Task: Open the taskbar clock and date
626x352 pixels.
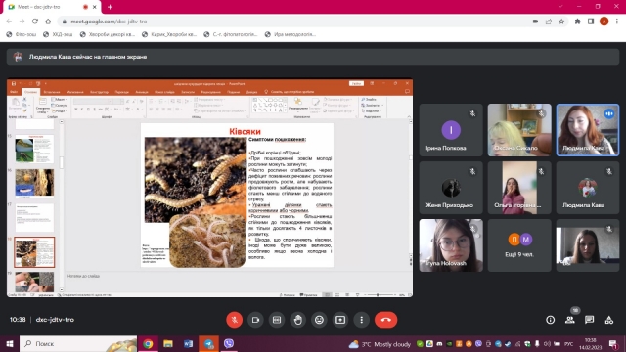Action: [x=591, y=343]
